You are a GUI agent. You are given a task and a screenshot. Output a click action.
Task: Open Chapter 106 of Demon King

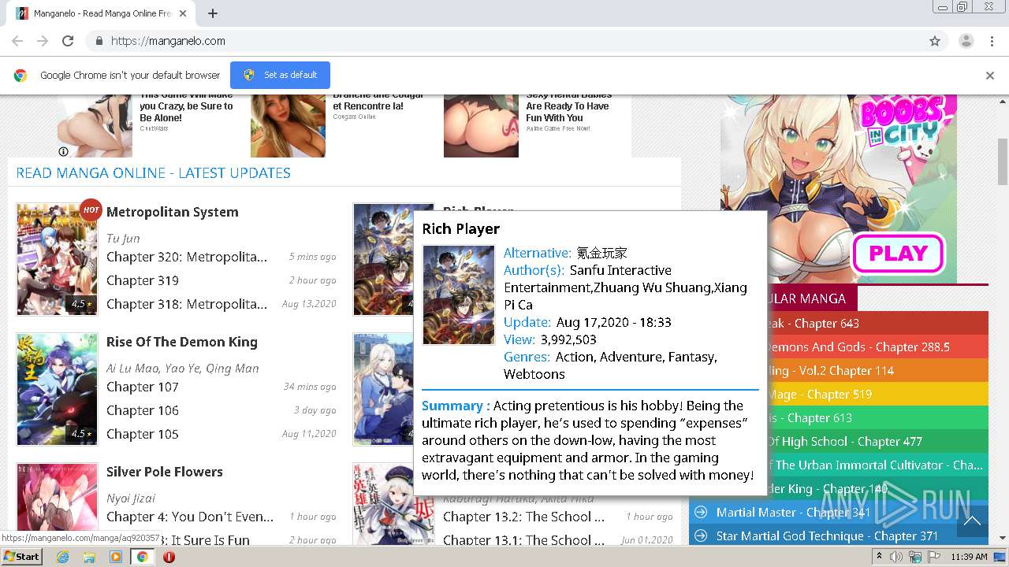[x=143, y=410]
